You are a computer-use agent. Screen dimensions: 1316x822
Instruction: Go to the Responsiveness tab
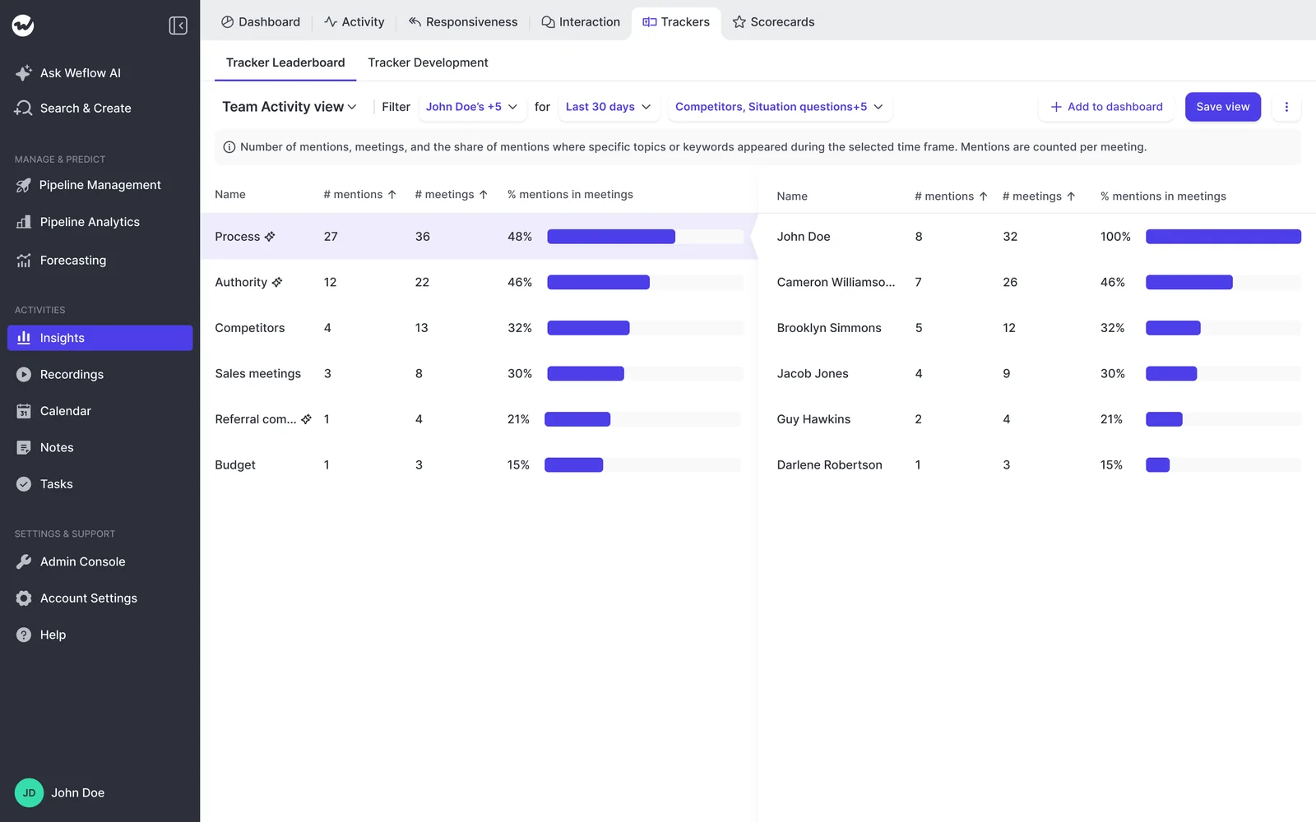click(463, 22)
